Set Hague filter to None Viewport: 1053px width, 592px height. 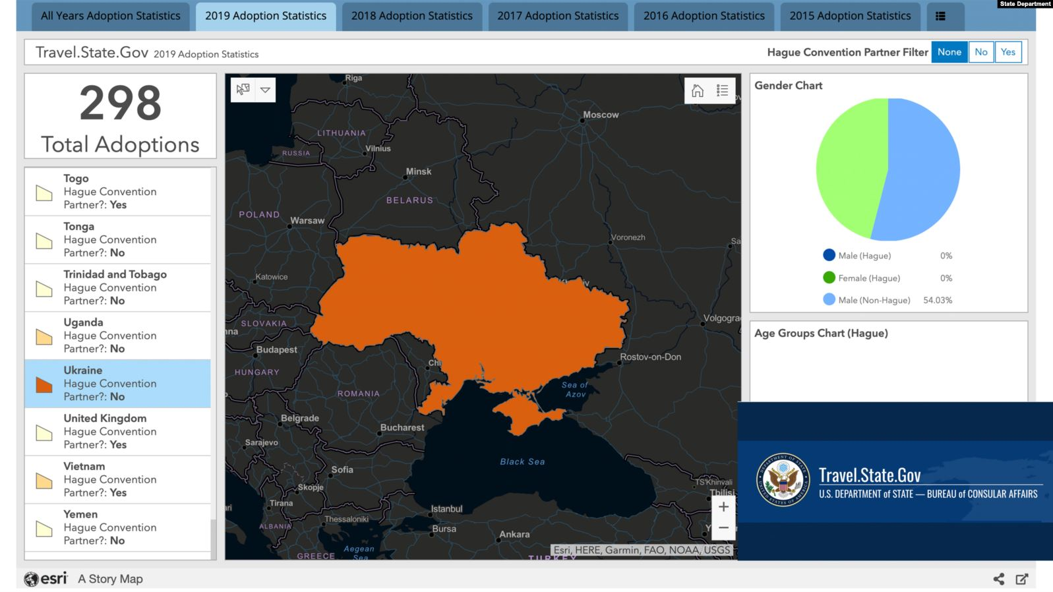(x=949, y=52)
